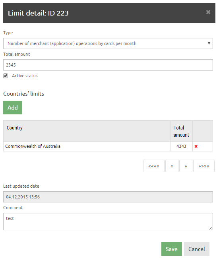Open the limit Type selection box
Screen dimensions: 217x261
(108, 43)
